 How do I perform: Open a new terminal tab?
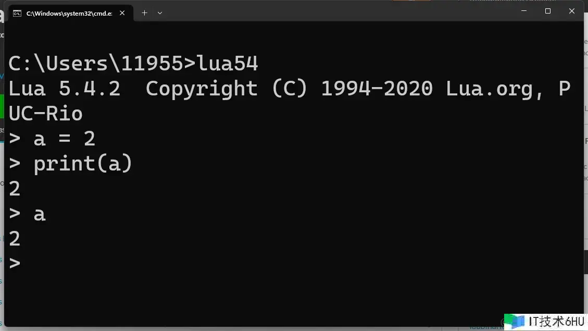144,13
